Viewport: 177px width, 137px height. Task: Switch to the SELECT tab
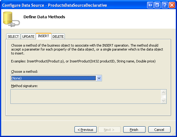coord(13,37)
